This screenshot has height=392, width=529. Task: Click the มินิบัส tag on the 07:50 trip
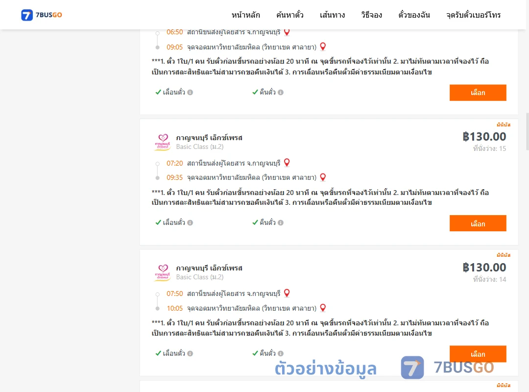503,255
